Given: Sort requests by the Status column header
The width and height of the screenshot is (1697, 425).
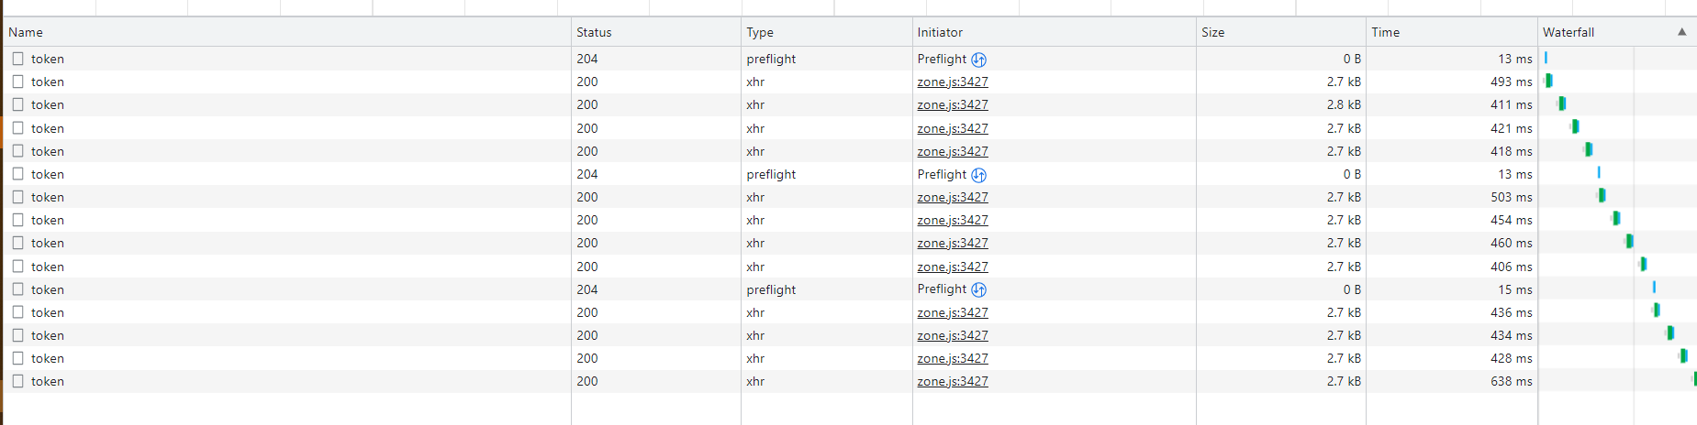Looking at the screenshot, I should 594,32.
